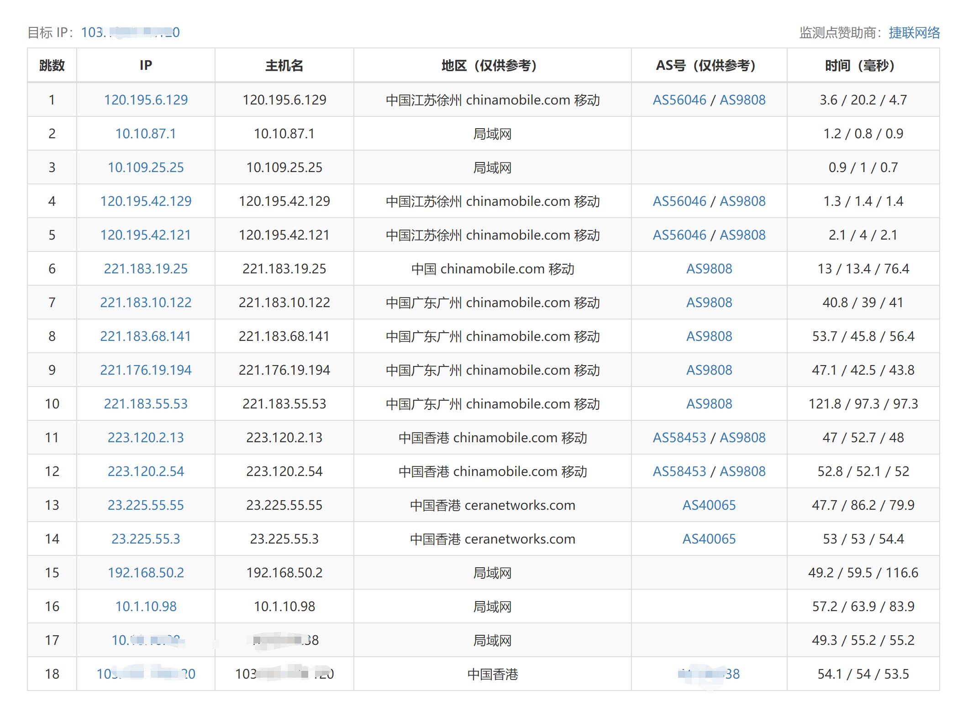This screenshot has height=701, width=968.
Task: Click AS9808 in hop 5 row
Action: (x=742, y=235)
